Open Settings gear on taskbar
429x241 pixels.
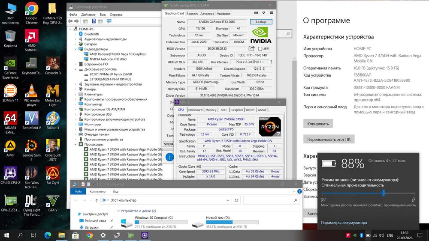(x=103, y=235)
